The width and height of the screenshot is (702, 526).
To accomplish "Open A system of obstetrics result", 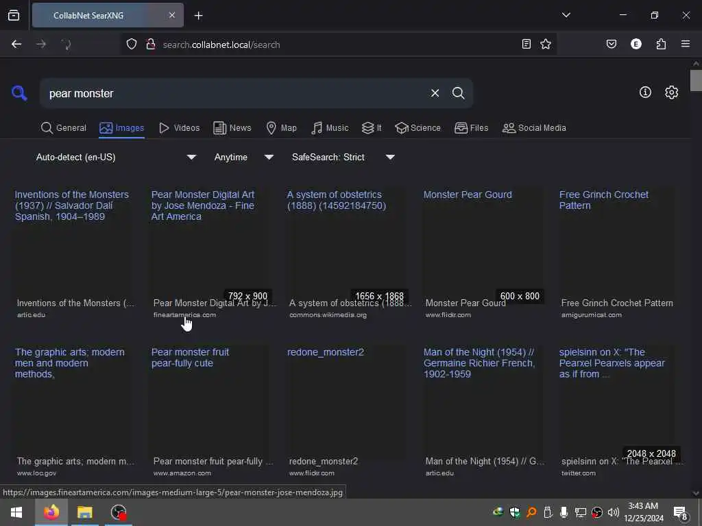I will 336,200.
